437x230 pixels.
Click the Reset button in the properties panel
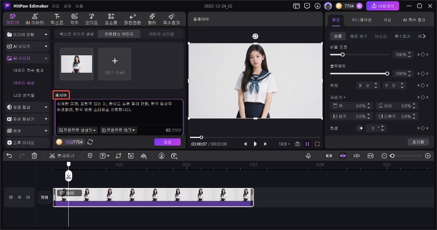coord(418,141)
